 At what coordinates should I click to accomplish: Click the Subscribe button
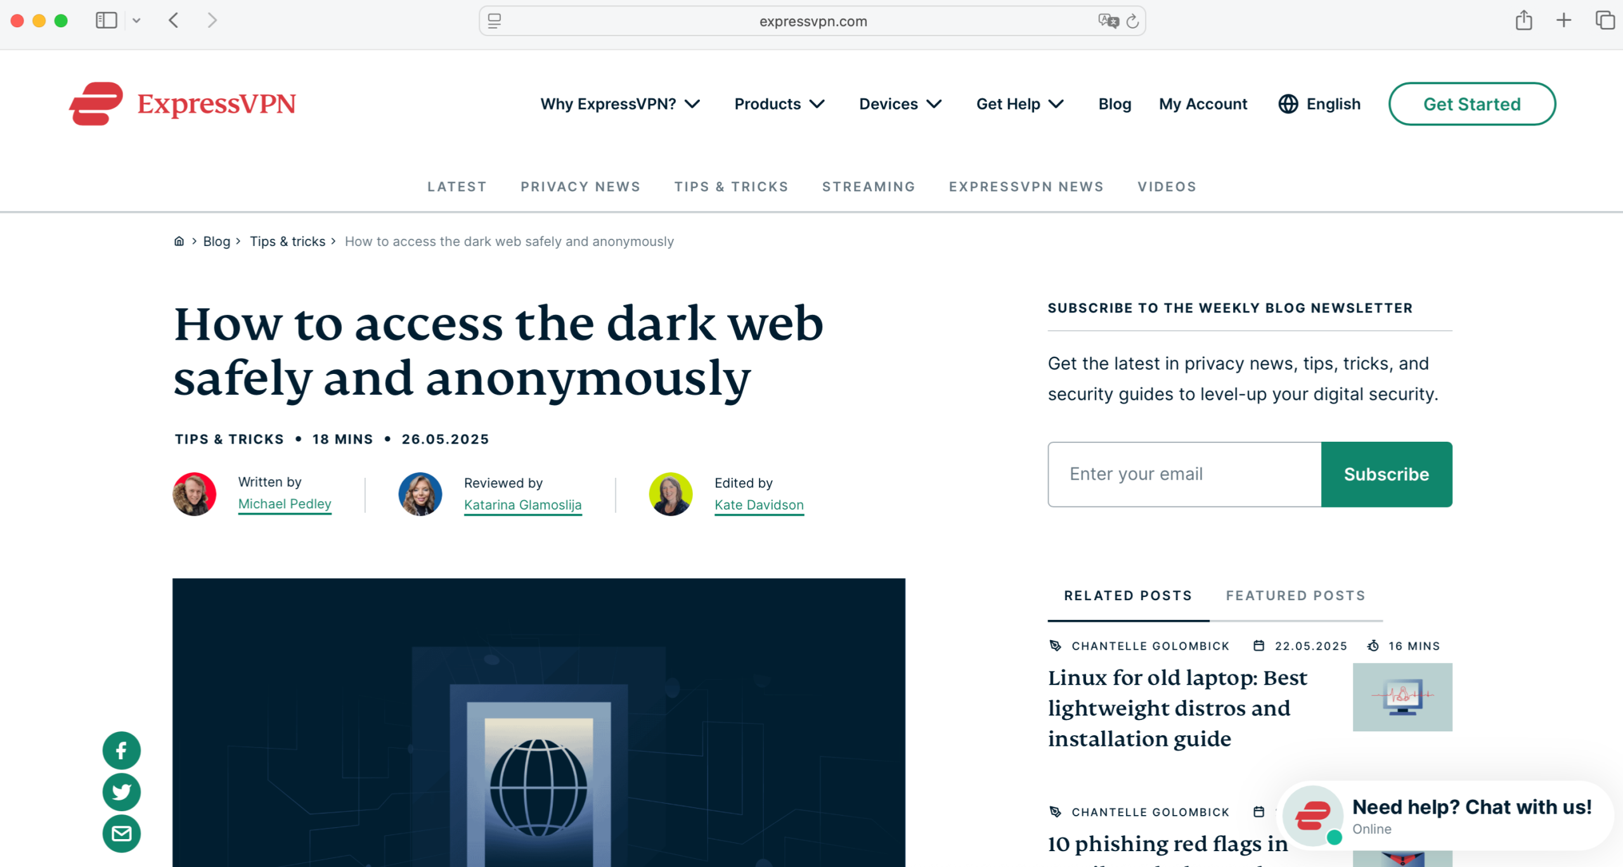1387,474
